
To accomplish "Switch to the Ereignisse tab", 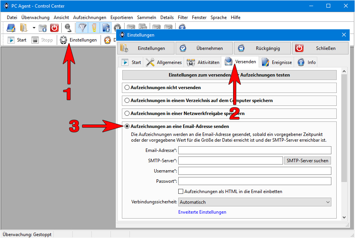I will (277, 62).
